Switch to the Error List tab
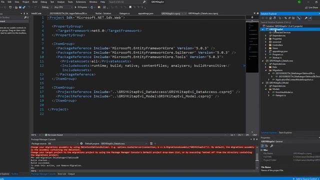The height and width of the screenshot is (180, 320). [61, 174]
